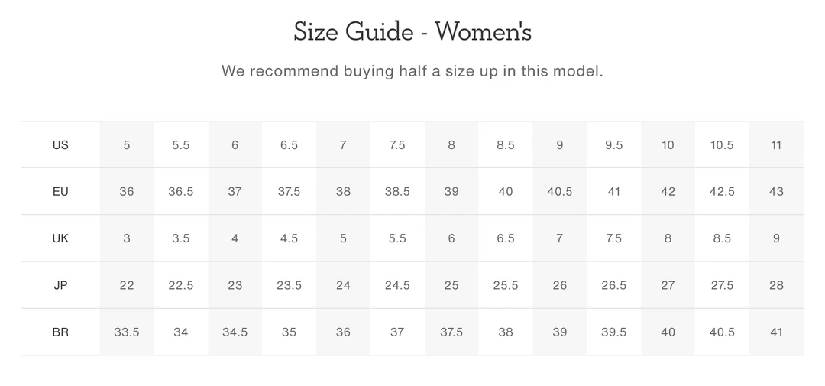Select US size 5.5 cell
Viewport: 825px width, 386px height.
[x=181, y=145]
